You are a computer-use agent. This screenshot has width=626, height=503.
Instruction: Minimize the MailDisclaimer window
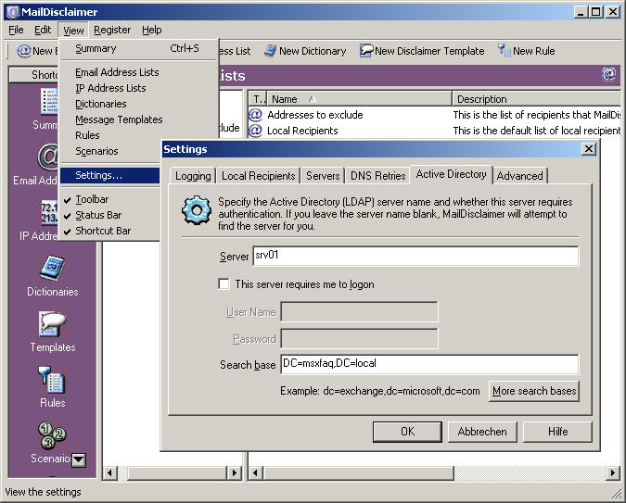point(581,11)
